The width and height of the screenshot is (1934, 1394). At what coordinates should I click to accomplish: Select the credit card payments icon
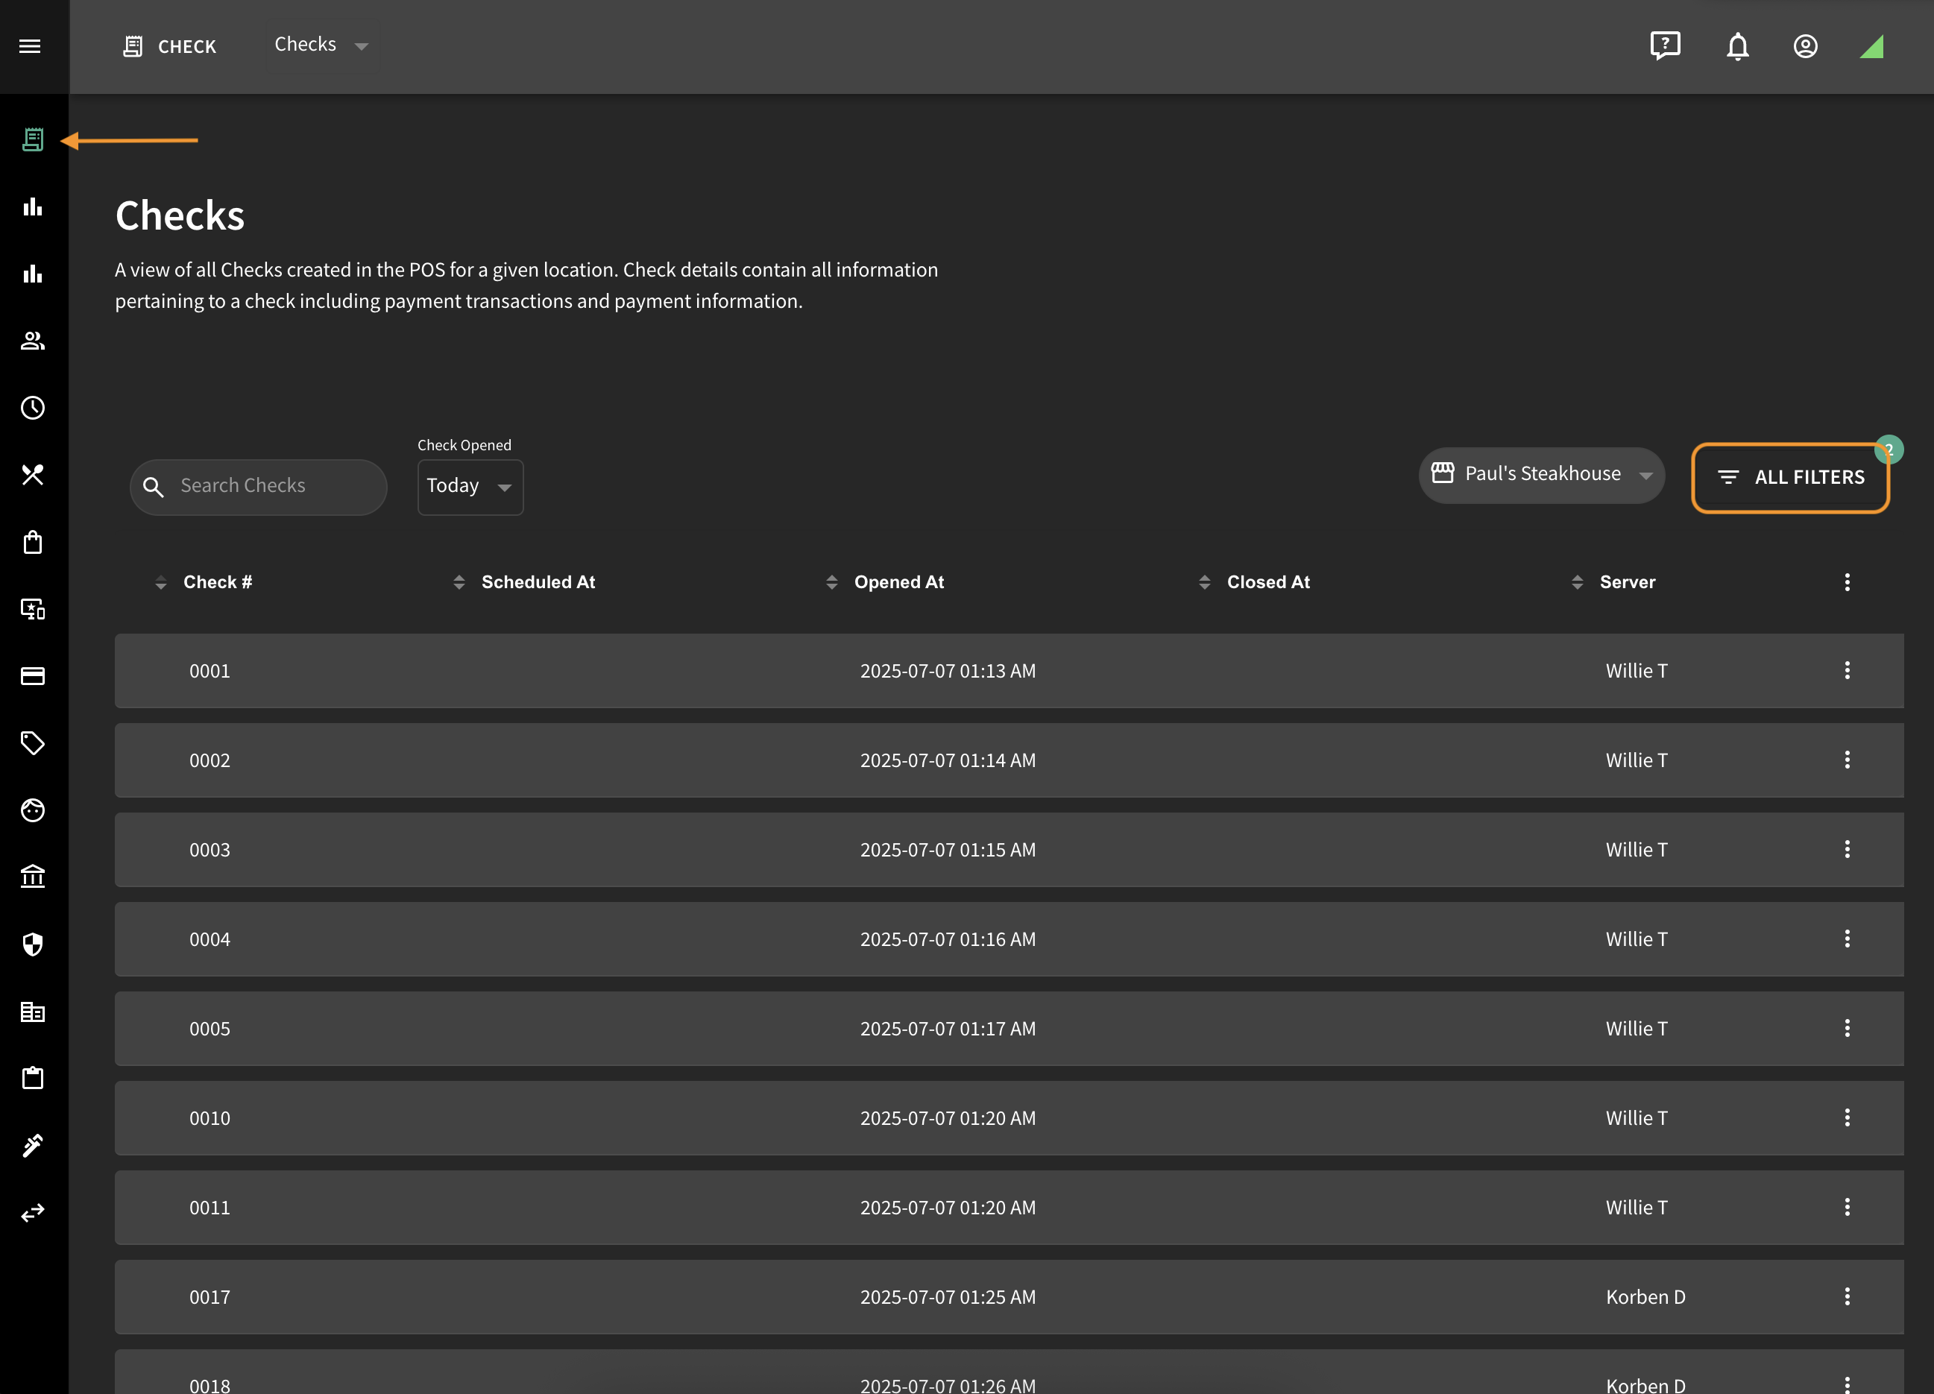[x=32, y=676]
